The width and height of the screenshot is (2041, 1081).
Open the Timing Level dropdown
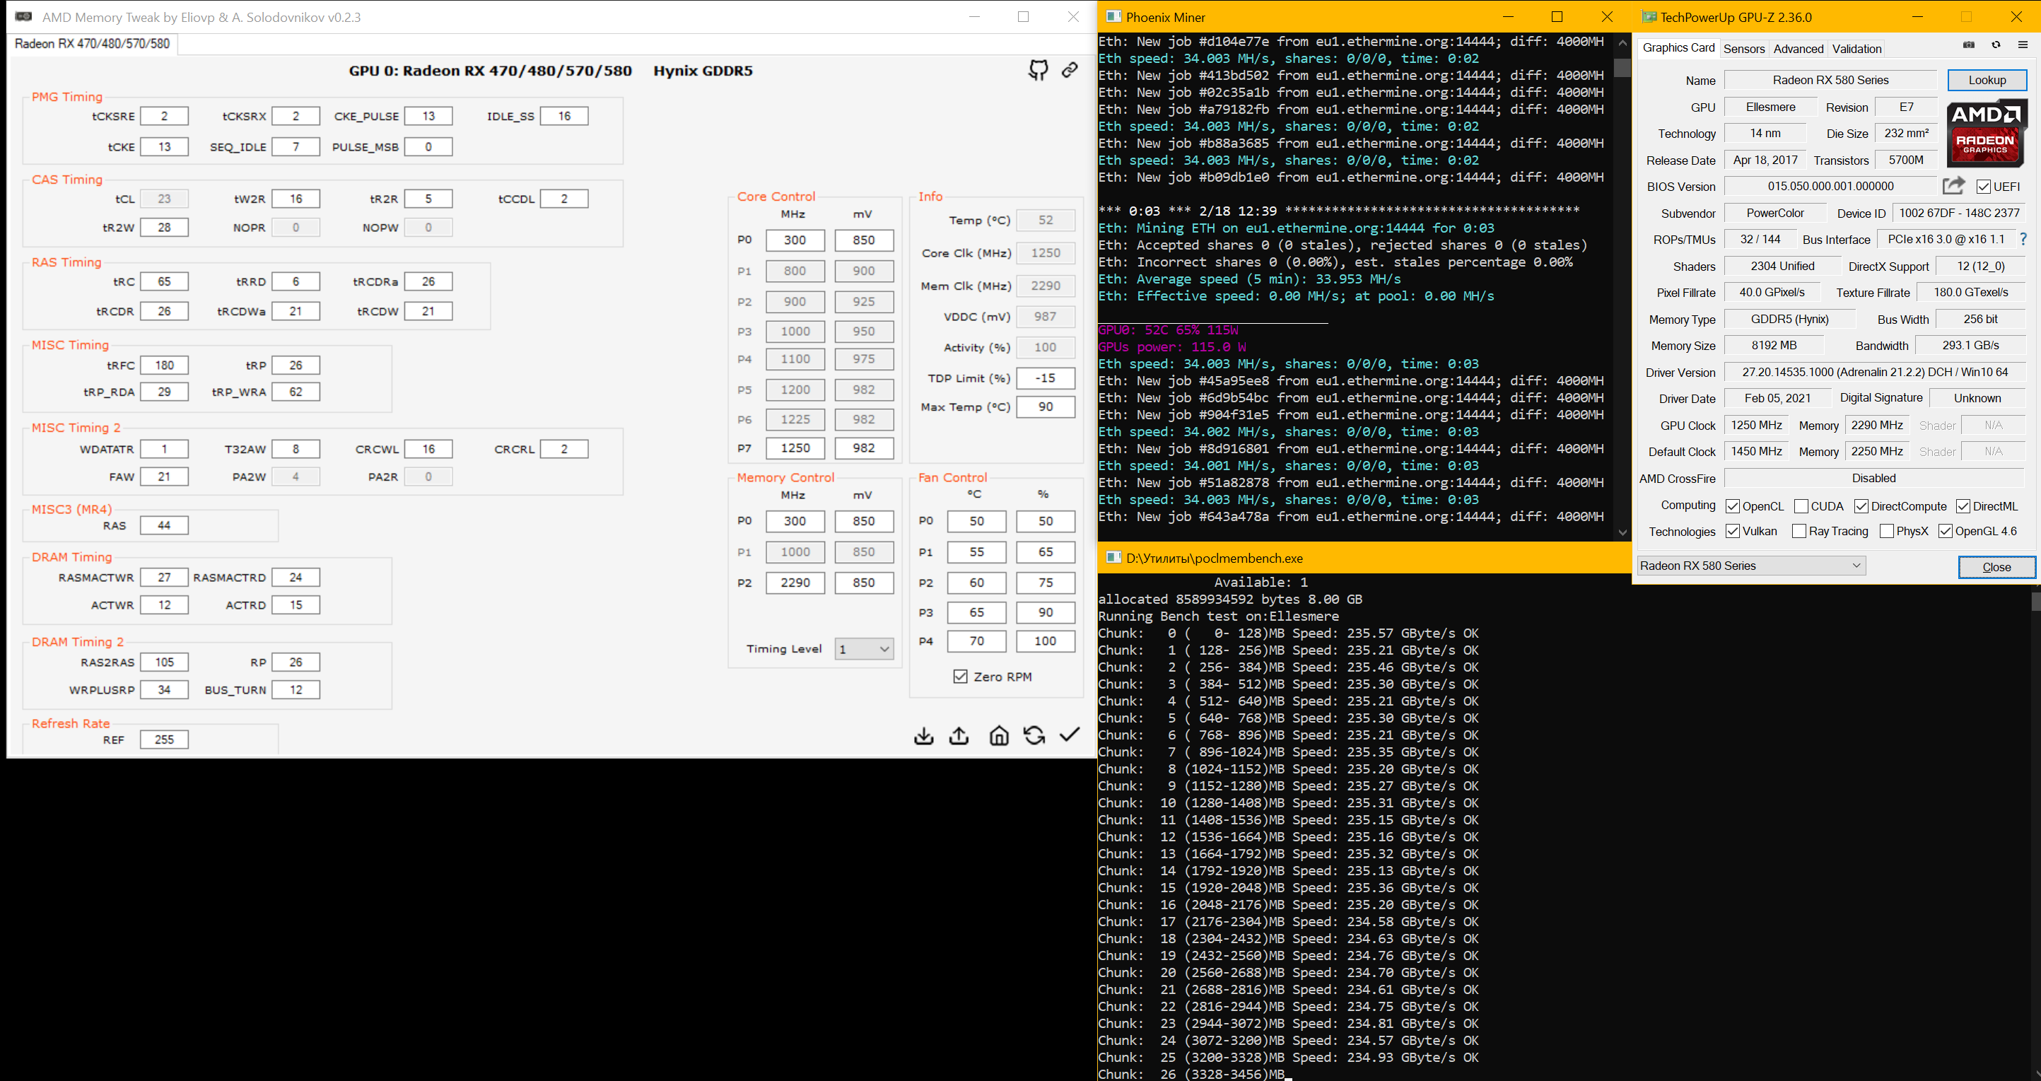coord(864,649)
